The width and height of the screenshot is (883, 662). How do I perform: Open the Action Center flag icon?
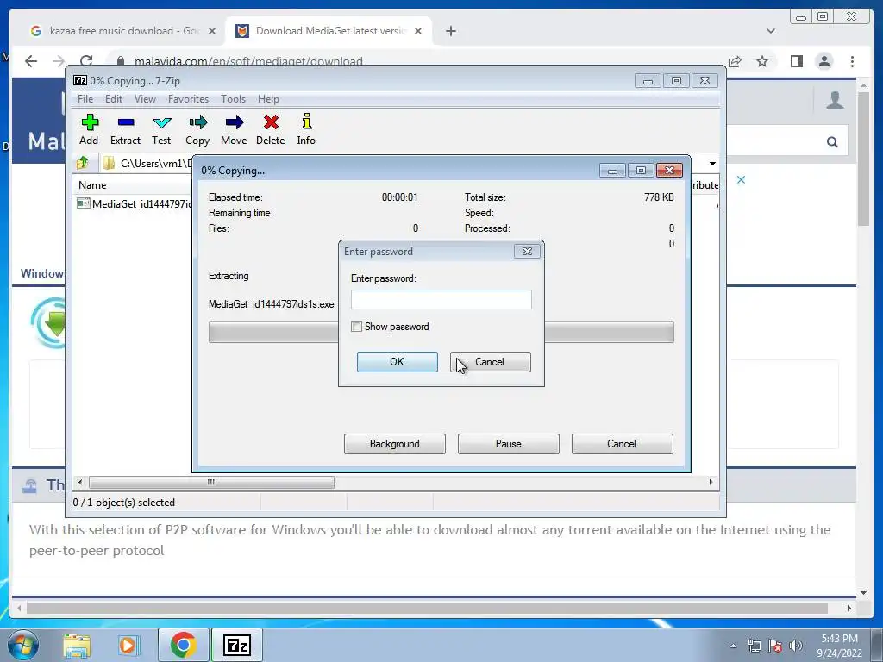(775, 646)
